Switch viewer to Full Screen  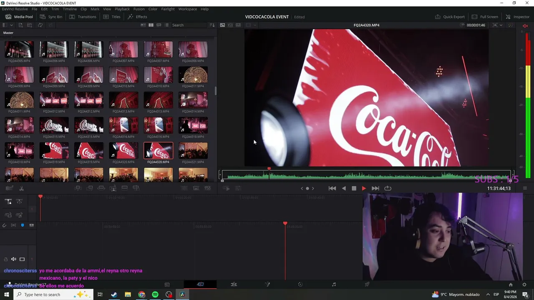tap(485, 17)
